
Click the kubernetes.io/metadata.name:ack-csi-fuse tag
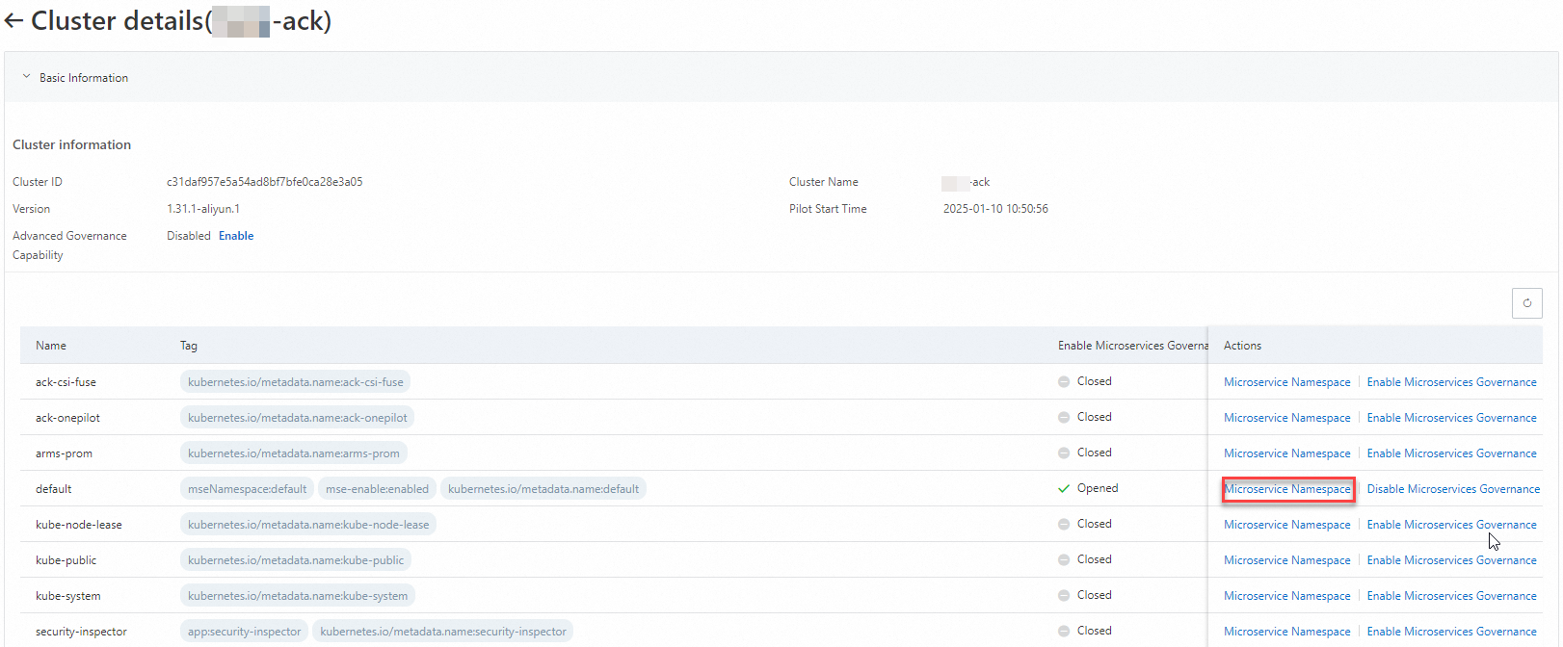pyautogui.click(x=296, y=382)
